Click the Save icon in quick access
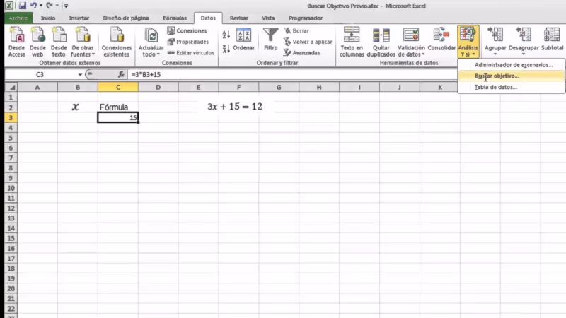Image resolution: width=566 pixels, height=318 pixels. 23,6
